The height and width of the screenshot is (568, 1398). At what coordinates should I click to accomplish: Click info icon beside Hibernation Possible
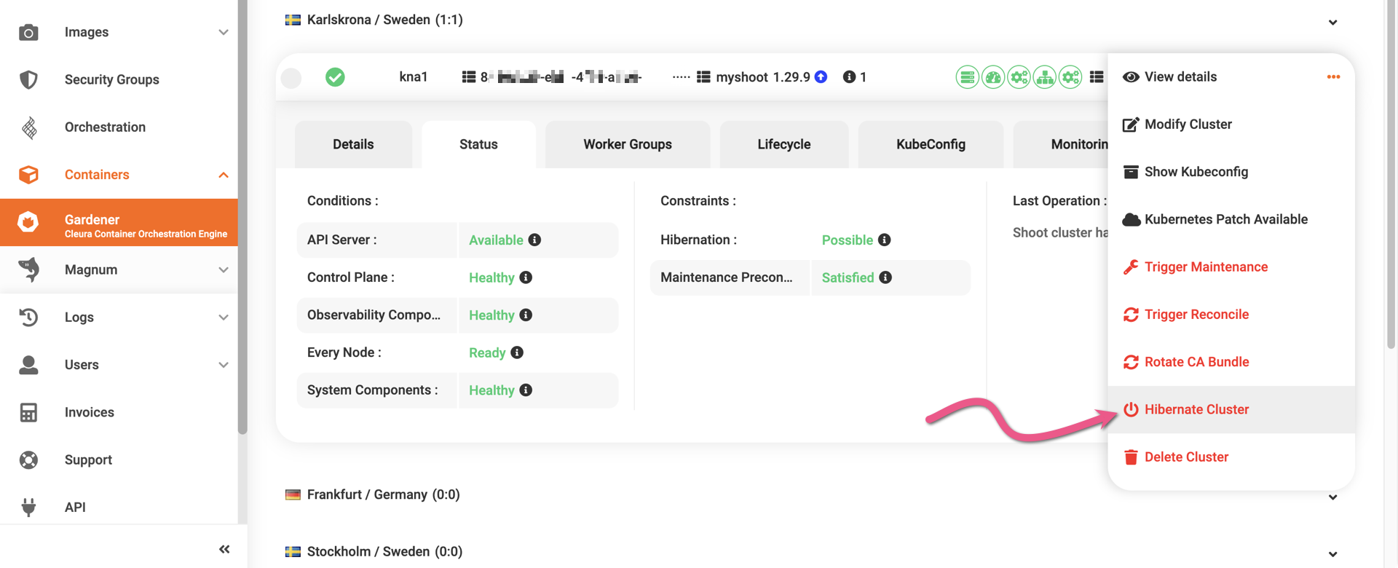click(885, 240)
